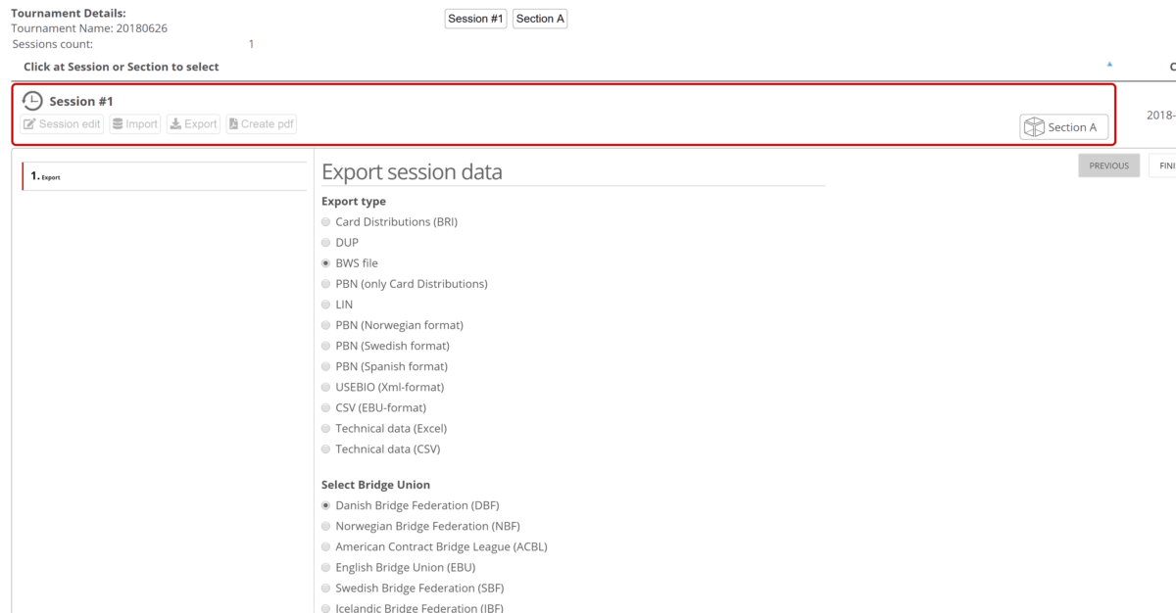The width and height of the screenshot is (1176, 613).
Task: Select wizard step 1. Export
Action: coord(45,177)
